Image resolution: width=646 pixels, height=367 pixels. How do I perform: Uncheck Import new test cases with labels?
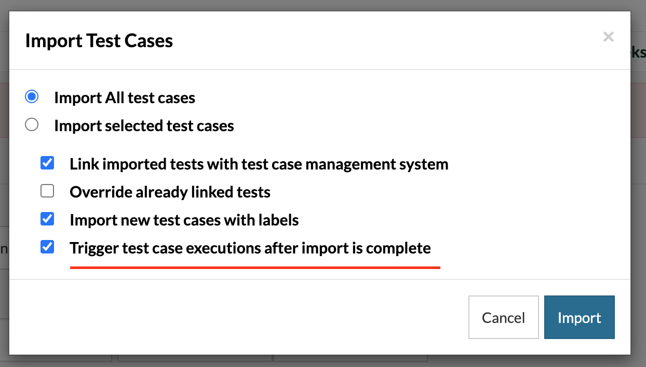tap(47, 219)
